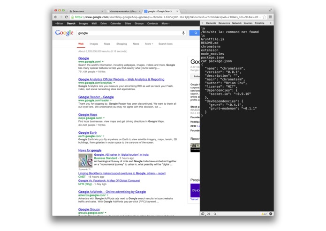The image size is (326, 231).
Task: Click the blue magnifier search button
Action: coord(195,33)
